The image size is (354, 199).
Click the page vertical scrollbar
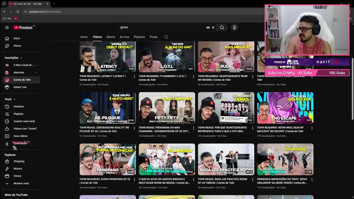pyautogui.click(x=352, y=88)
